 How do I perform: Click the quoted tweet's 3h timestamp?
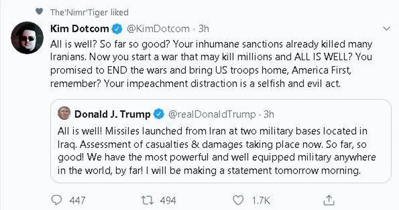(269, 114)
